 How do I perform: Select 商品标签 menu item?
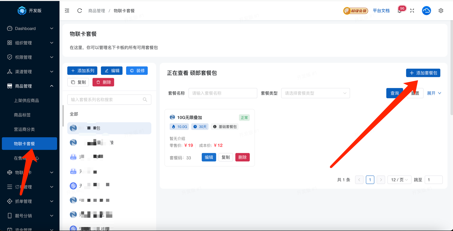tap(22, 115)
